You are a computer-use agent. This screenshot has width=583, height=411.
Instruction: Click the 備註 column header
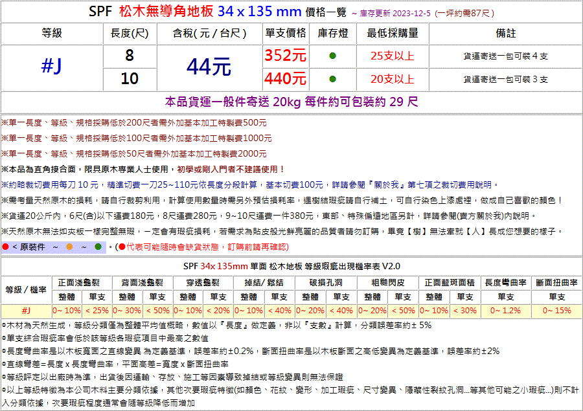[x=506, y=34]
